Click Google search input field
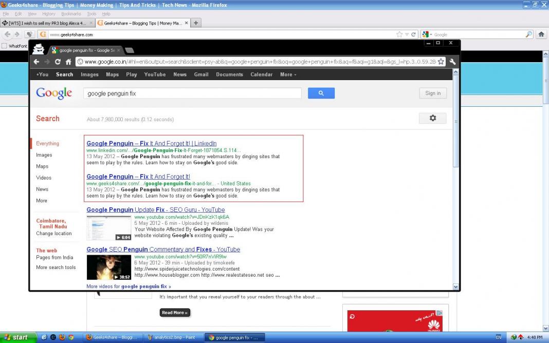Image resolution: width=549 pixels, height=343 pixels. tap(192, 93)
